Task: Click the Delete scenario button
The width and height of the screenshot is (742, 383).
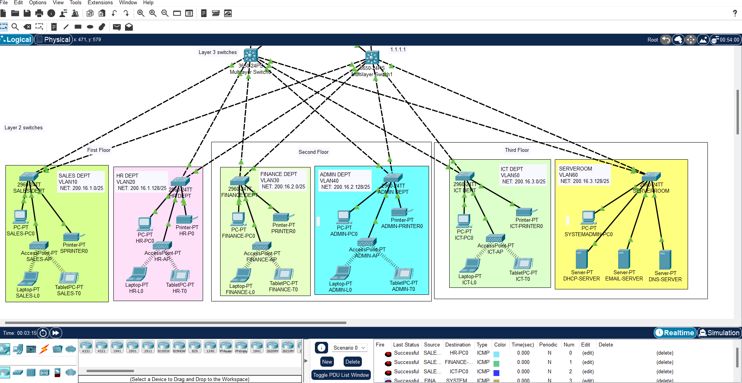Action: 353,362
